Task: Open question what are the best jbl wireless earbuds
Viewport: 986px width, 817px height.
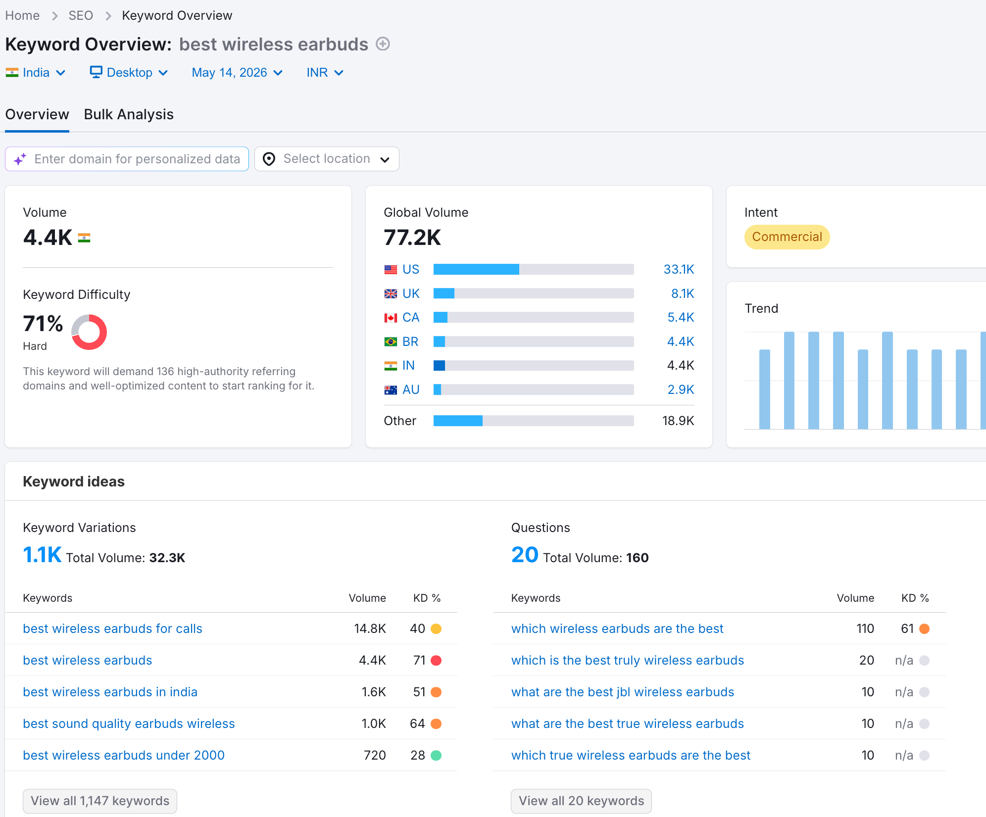Action: click(623, 692)
